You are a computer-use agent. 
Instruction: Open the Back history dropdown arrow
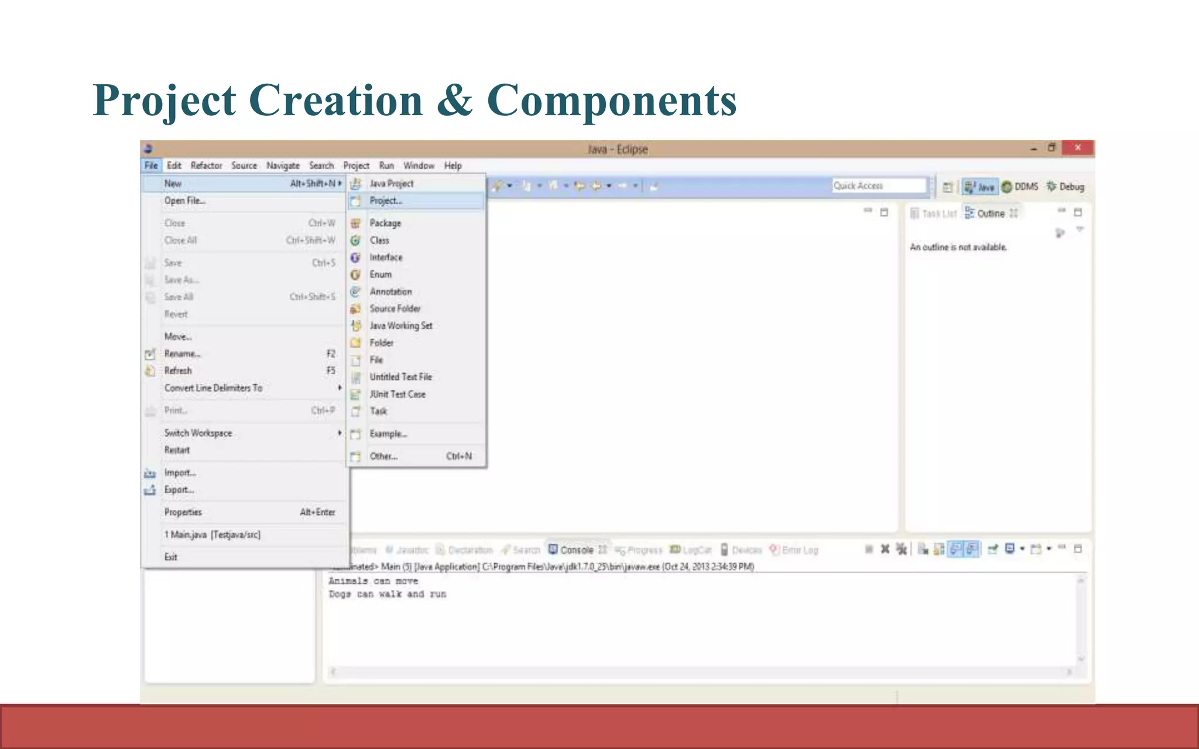click(609, 186)
